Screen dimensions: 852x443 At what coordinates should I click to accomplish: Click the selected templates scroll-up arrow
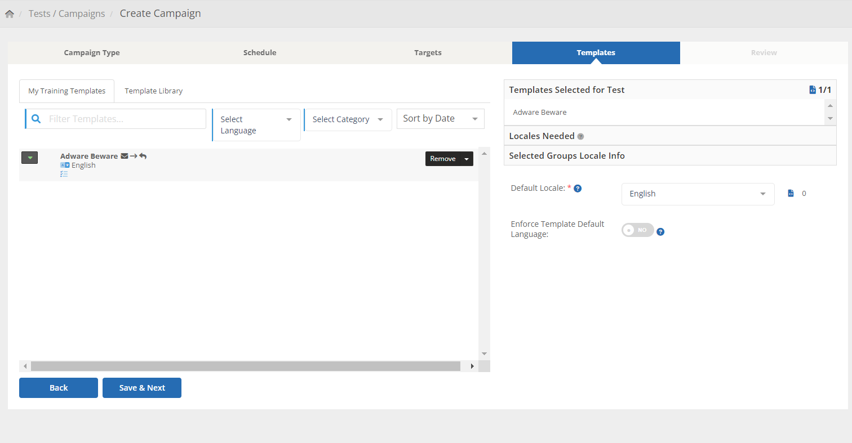[830, 106]
